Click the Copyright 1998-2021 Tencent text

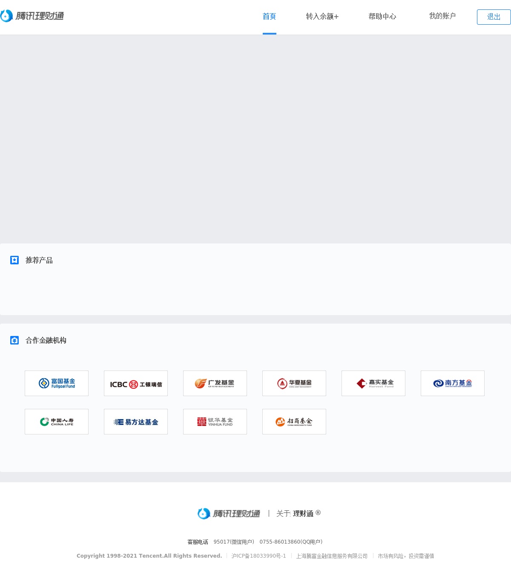tap(149, 556)
